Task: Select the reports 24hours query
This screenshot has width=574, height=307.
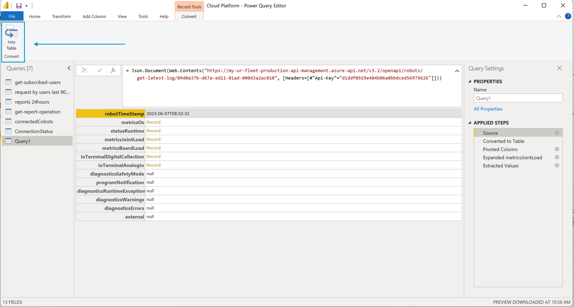Action: coord(32,102)
